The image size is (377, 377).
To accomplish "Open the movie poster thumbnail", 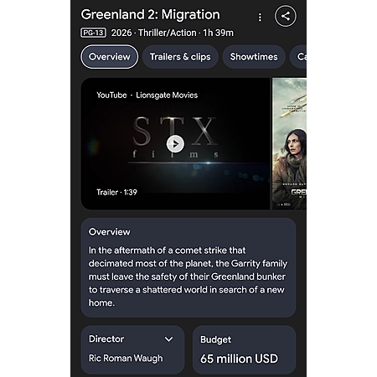I will [289, 144].
